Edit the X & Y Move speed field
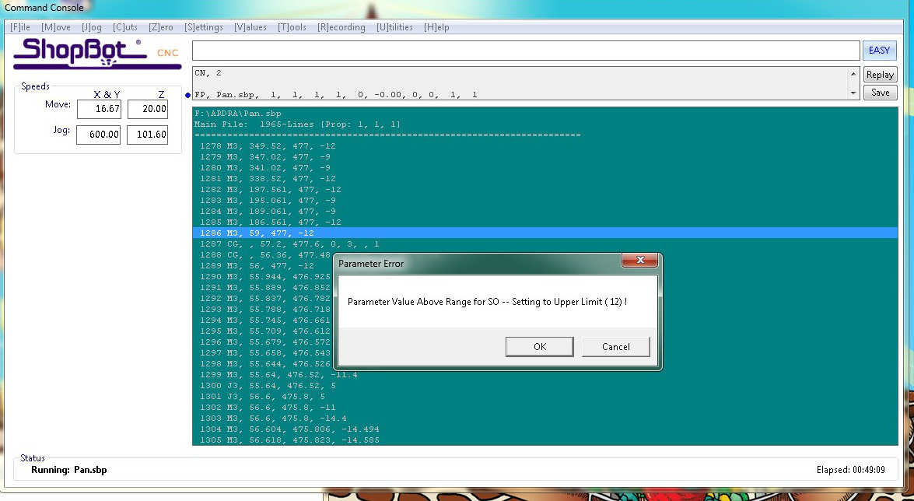The width and height of the screenshot is (914, 501). point(99,109)
